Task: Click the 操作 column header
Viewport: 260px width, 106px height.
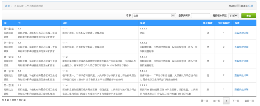Action: [x=244, y=23]
